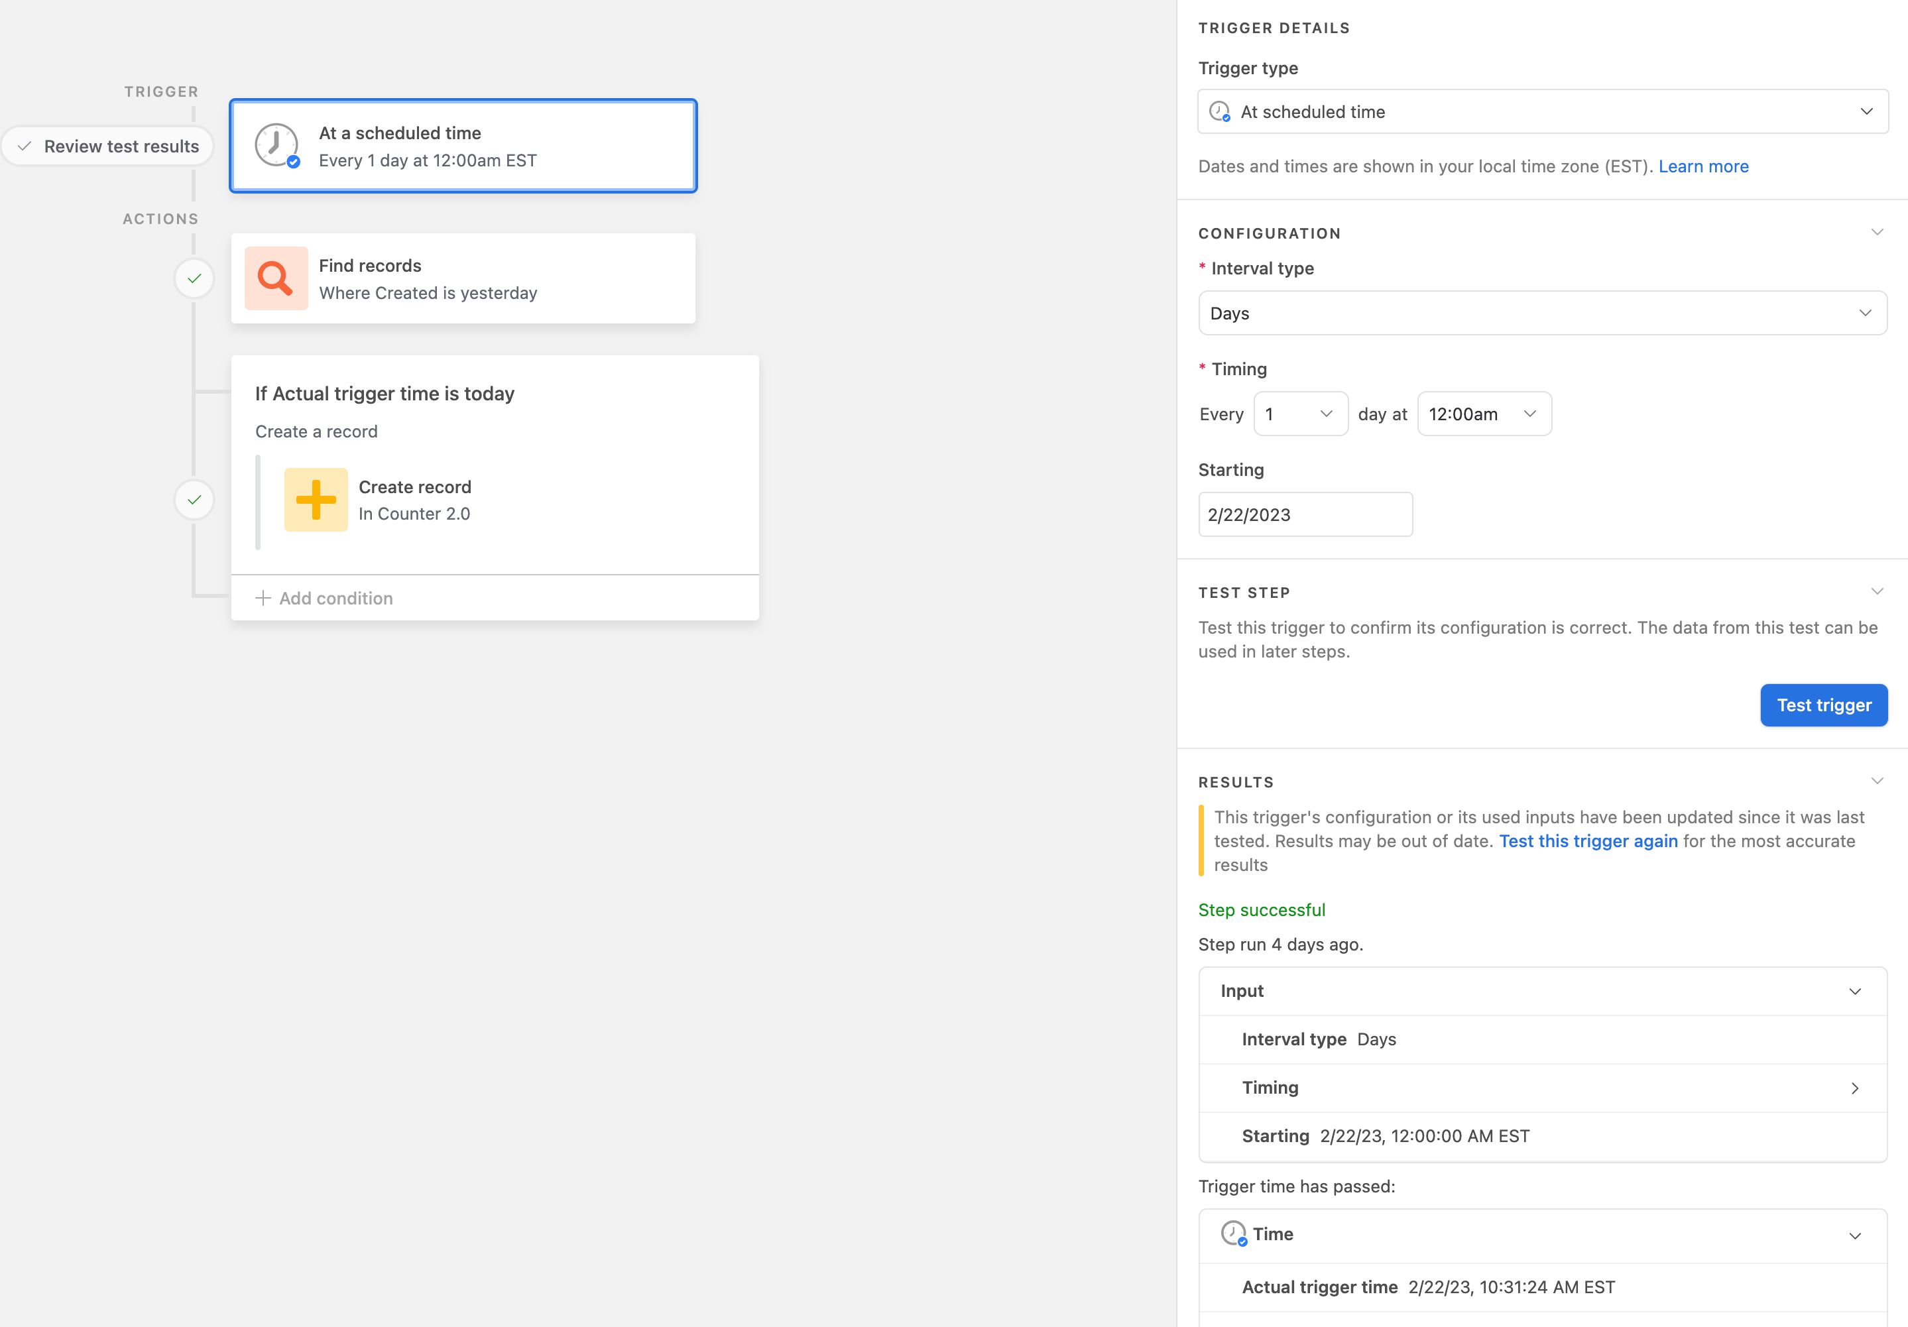Viewport: 1908px width, 1327px height.
Task: Open the 12:00am time dropdown
Action: pyautogui.click(x=1484, y=414)
